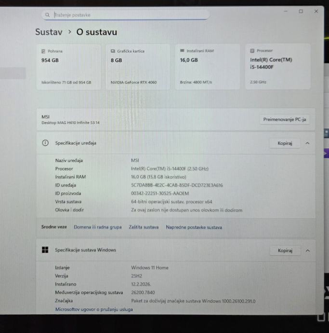
Task: Open 'Napredne postavke sustava' link
Action: click(x=194, y=227)
